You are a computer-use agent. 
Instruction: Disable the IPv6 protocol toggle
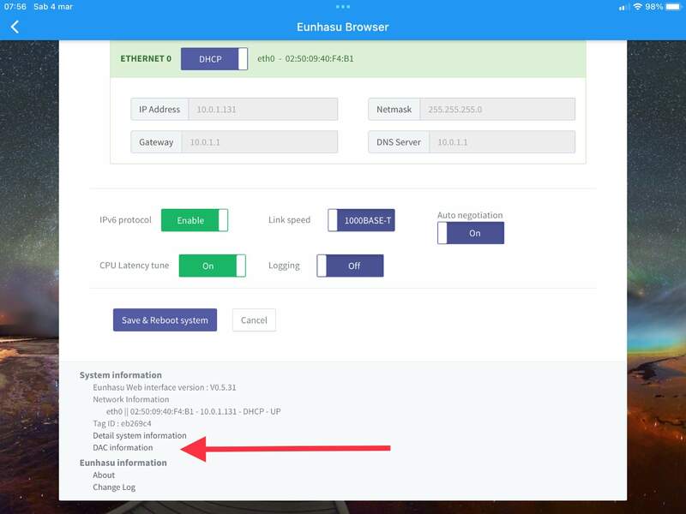[x=195, y=220]
